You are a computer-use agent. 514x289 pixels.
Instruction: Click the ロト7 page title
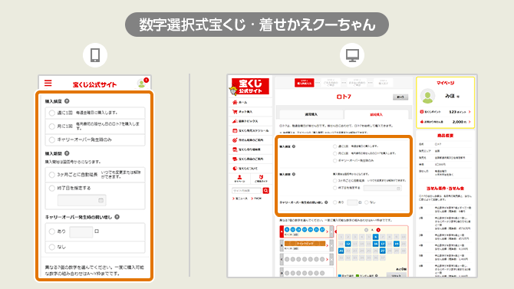(344, 97)
